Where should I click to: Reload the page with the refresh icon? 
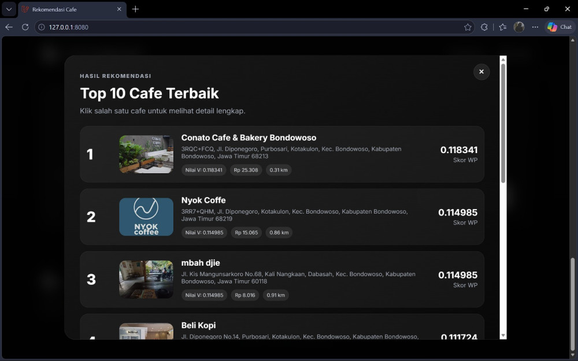click(25, 27)
